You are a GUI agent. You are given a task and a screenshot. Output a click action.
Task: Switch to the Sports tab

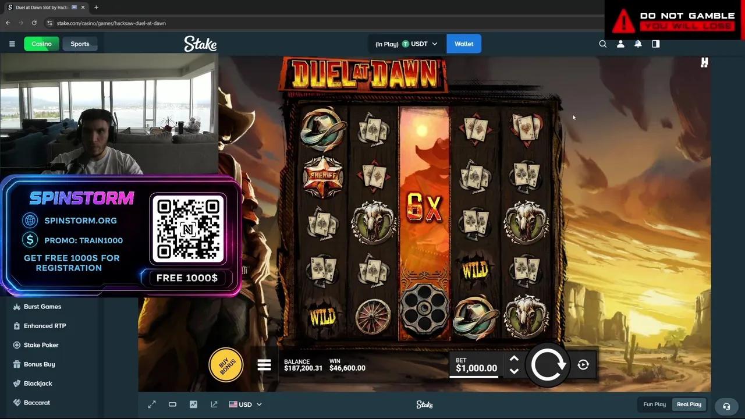tap(80, 44)
